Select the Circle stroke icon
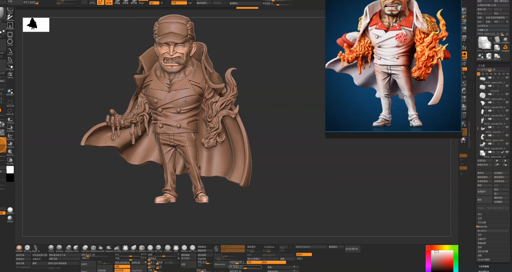512x272 pixels. tap(10, 42)
